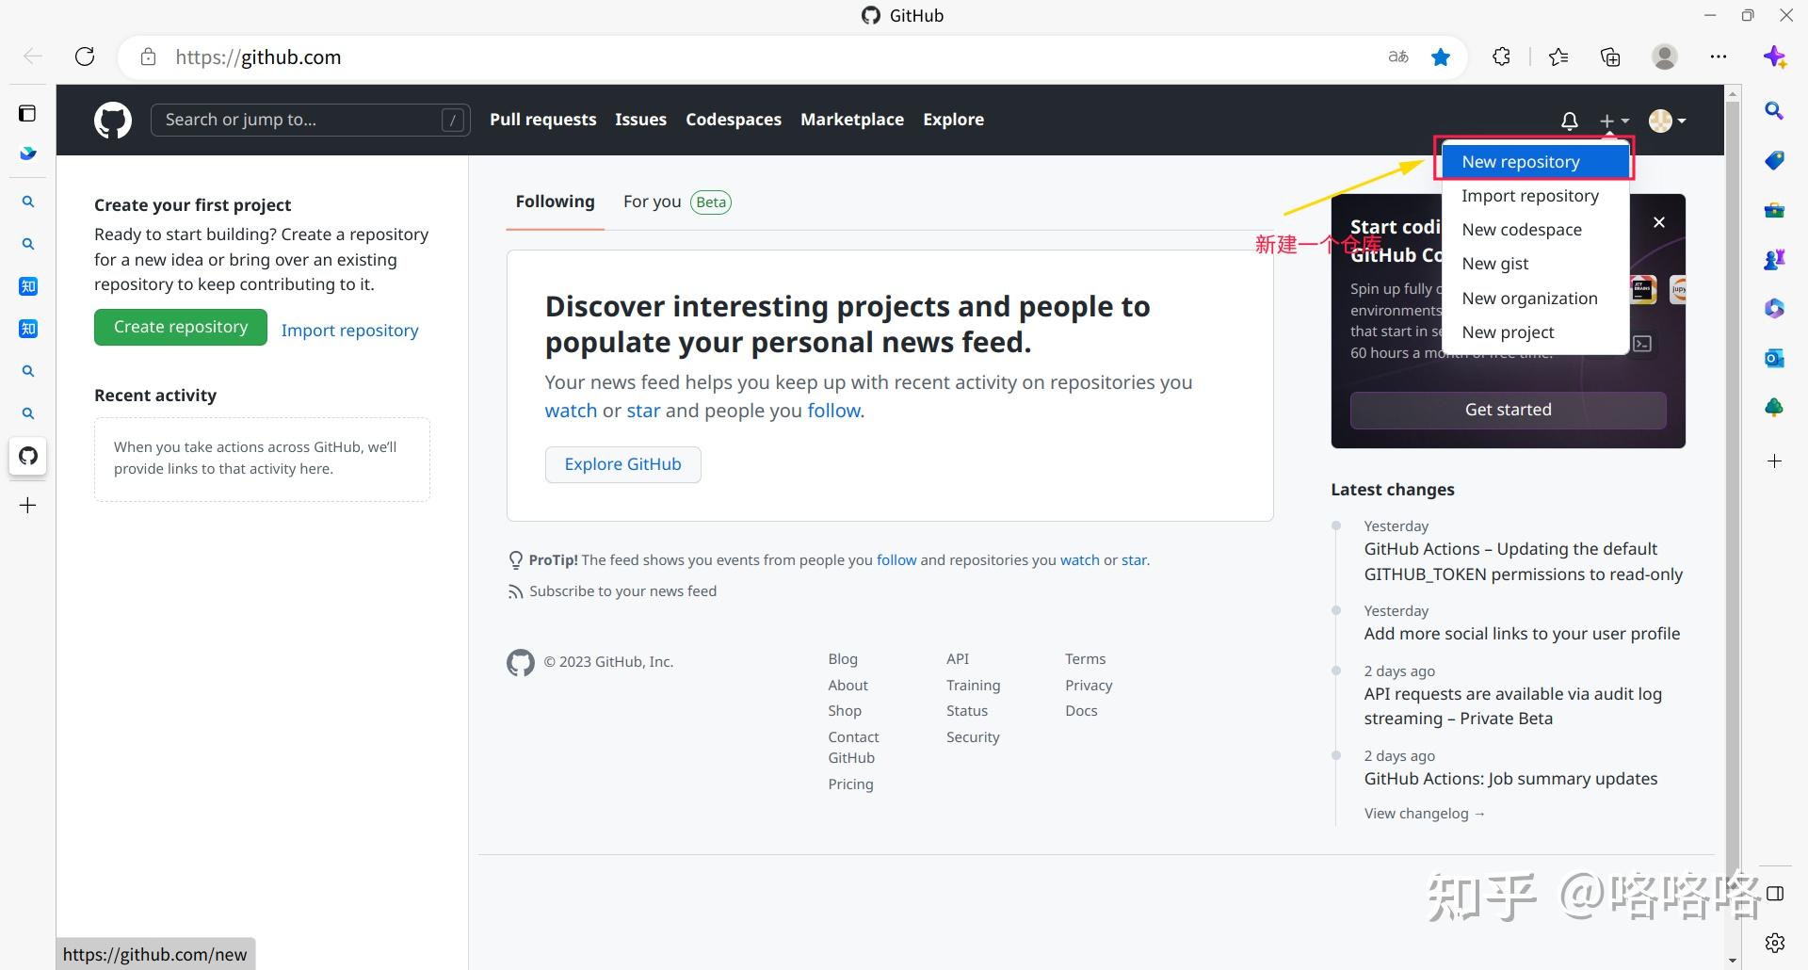Viewport: 1808px width, 970px height.
Task: Open the plus create-new dropdown
Action: click(1613, 120)
